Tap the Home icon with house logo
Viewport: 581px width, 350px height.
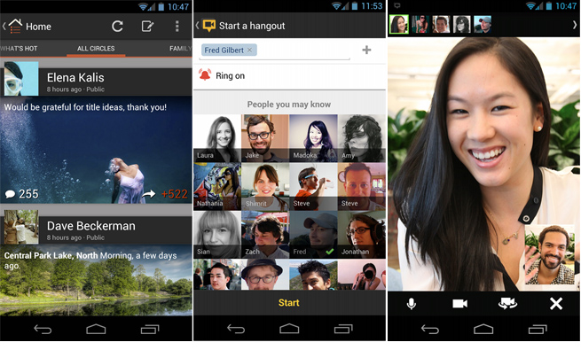pyautogui.click(x=15, y=27)
